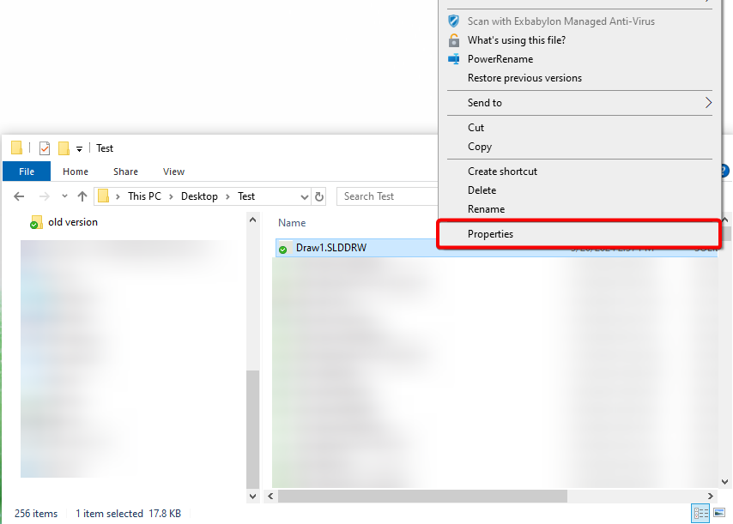733x524 pixels.
Task: Click the Name column header
Action: [x=292, y=223]
